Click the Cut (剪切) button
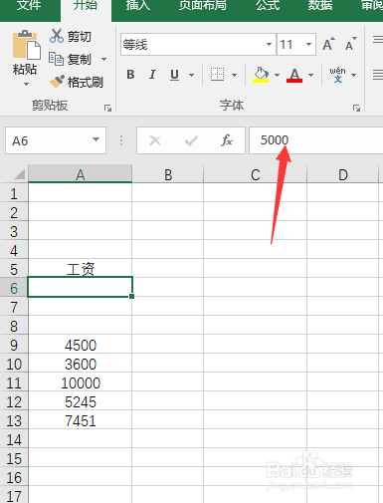The width and height of the screenshot is (383, 503). pos(71,36)
